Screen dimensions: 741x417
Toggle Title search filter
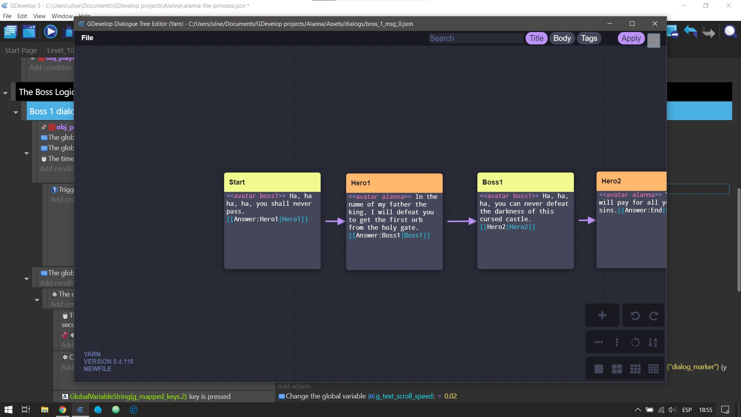[x=536, y=38]
